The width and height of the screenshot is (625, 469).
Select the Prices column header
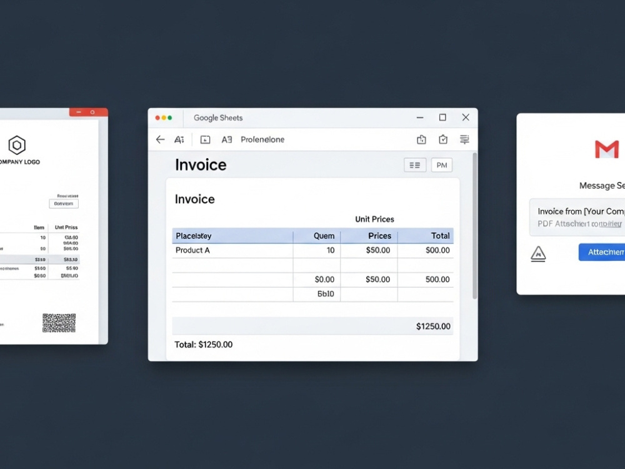coord(369,236)
